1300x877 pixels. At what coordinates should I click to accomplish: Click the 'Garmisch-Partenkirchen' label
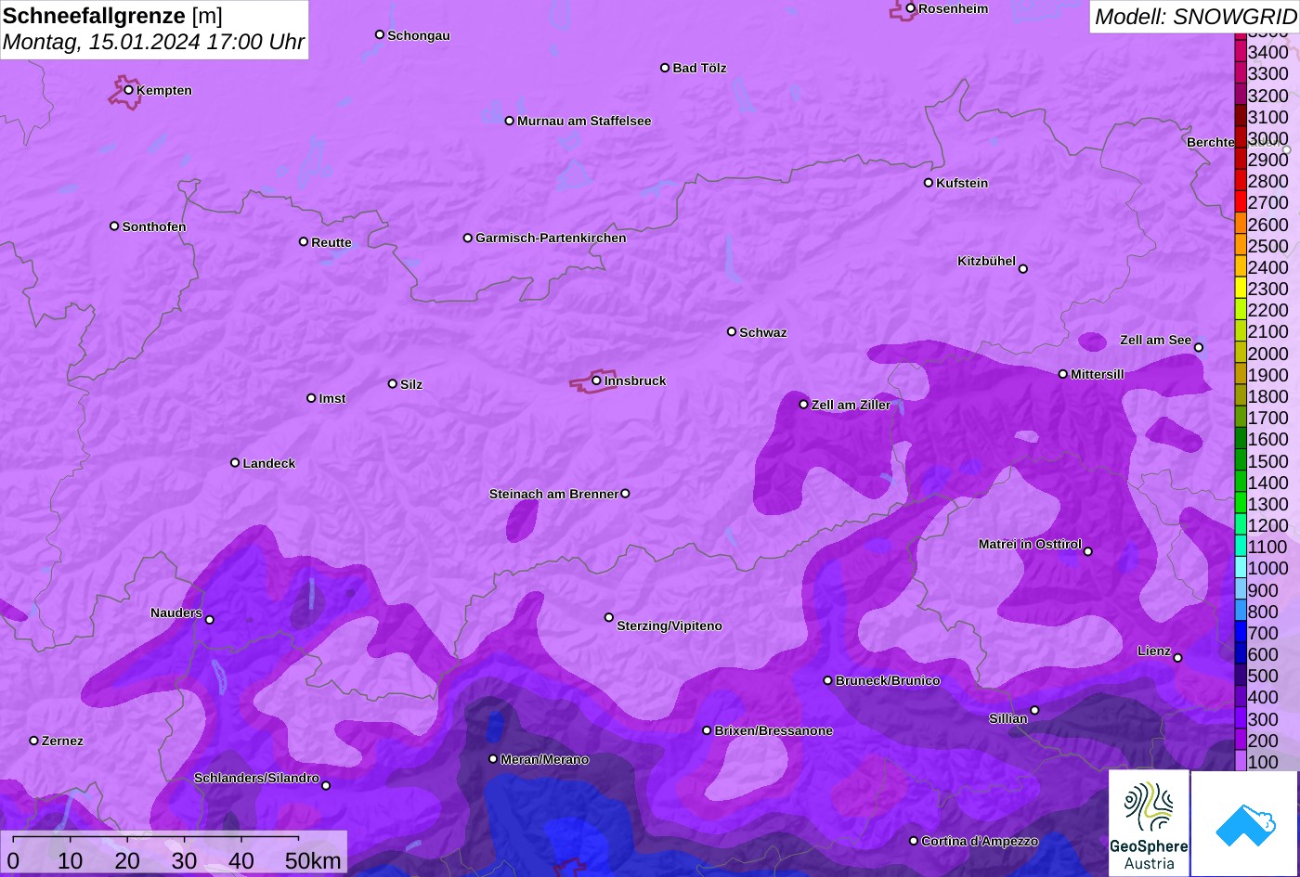point(551,238)
